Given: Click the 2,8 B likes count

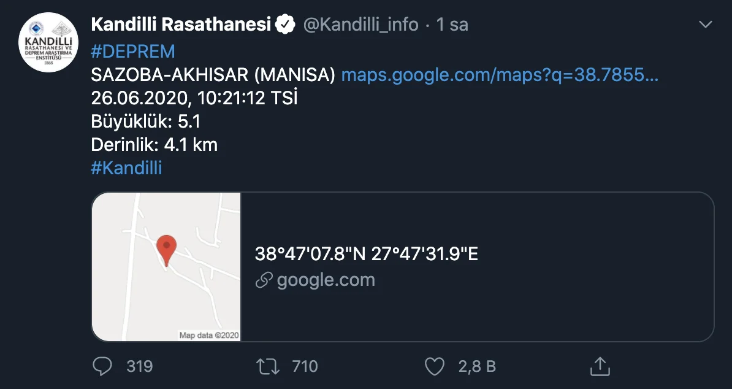Looking at the screenshot, I should click(x=477, y=366).
